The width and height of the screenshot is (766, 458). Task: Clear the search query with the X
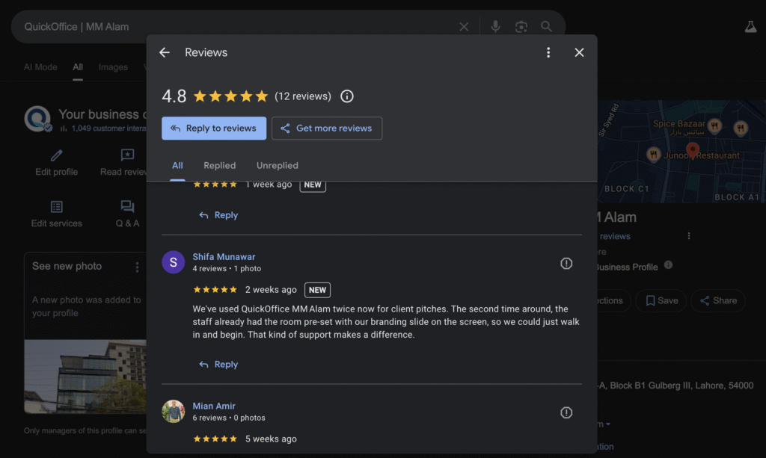coord(464,26)
